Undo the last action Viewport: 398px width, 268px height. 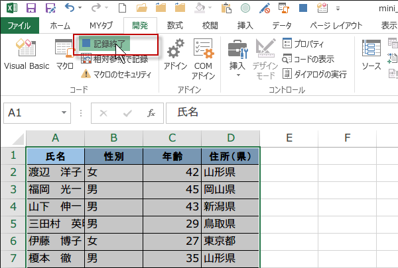pyautogui.click(x=70, y=7)
